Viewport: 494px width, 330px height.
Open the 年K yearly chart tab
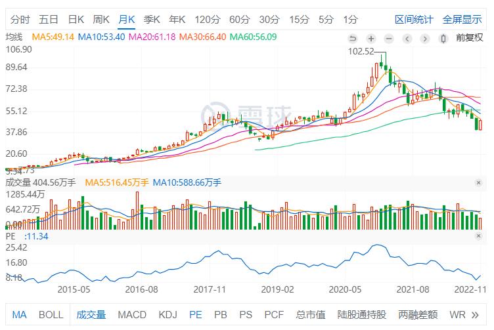tap(177, 19)
